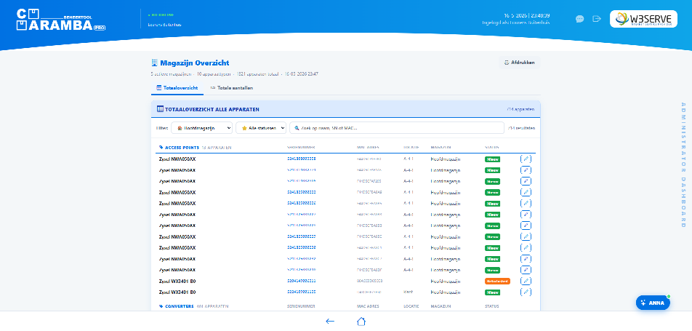Click the Serienummer header in Access Points section
The image size is (692, 331).
(301, 147)
